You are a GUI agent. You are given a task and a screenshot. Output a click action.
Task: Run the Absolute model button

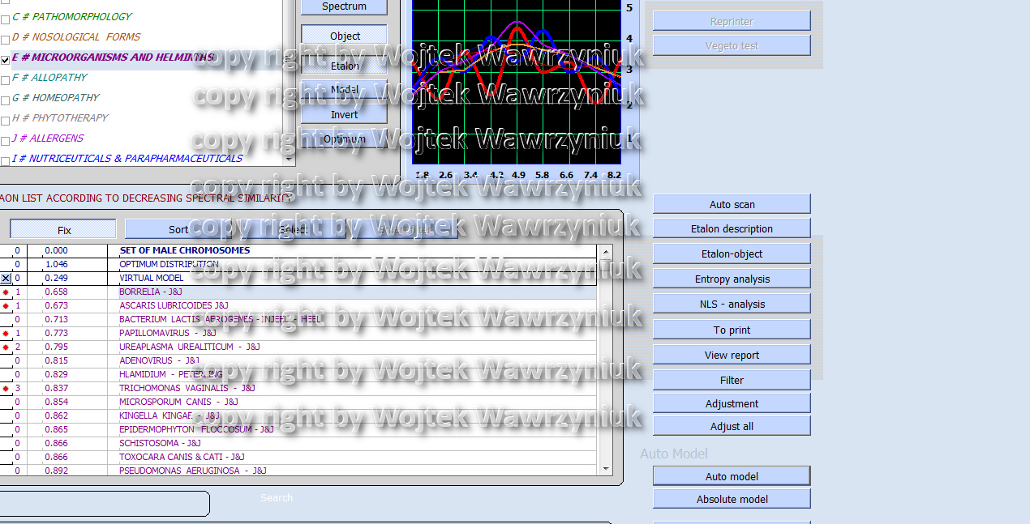click(x=732, y=499)
